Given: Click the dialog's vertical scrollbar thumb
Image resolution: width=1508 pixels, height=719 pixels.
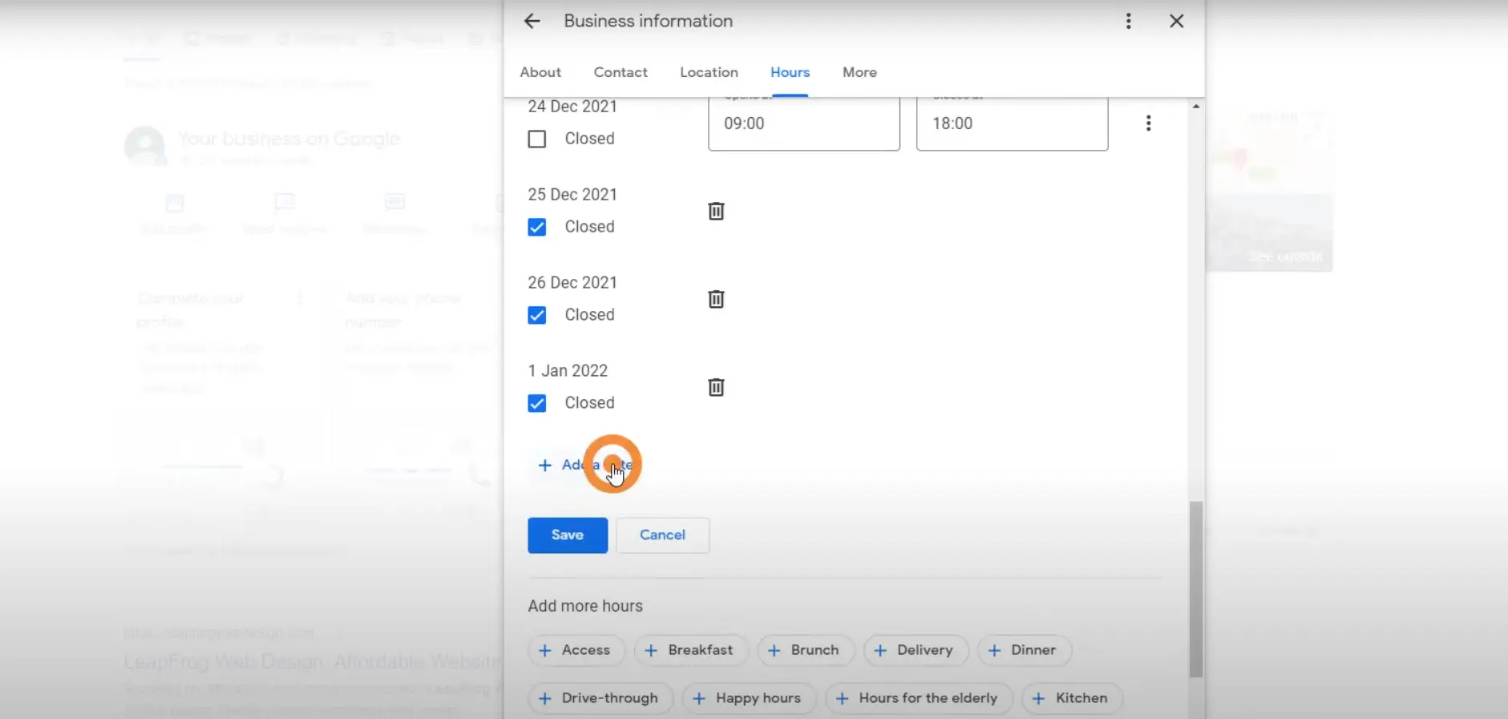Looking at the screenshot, I should 1195,589.
